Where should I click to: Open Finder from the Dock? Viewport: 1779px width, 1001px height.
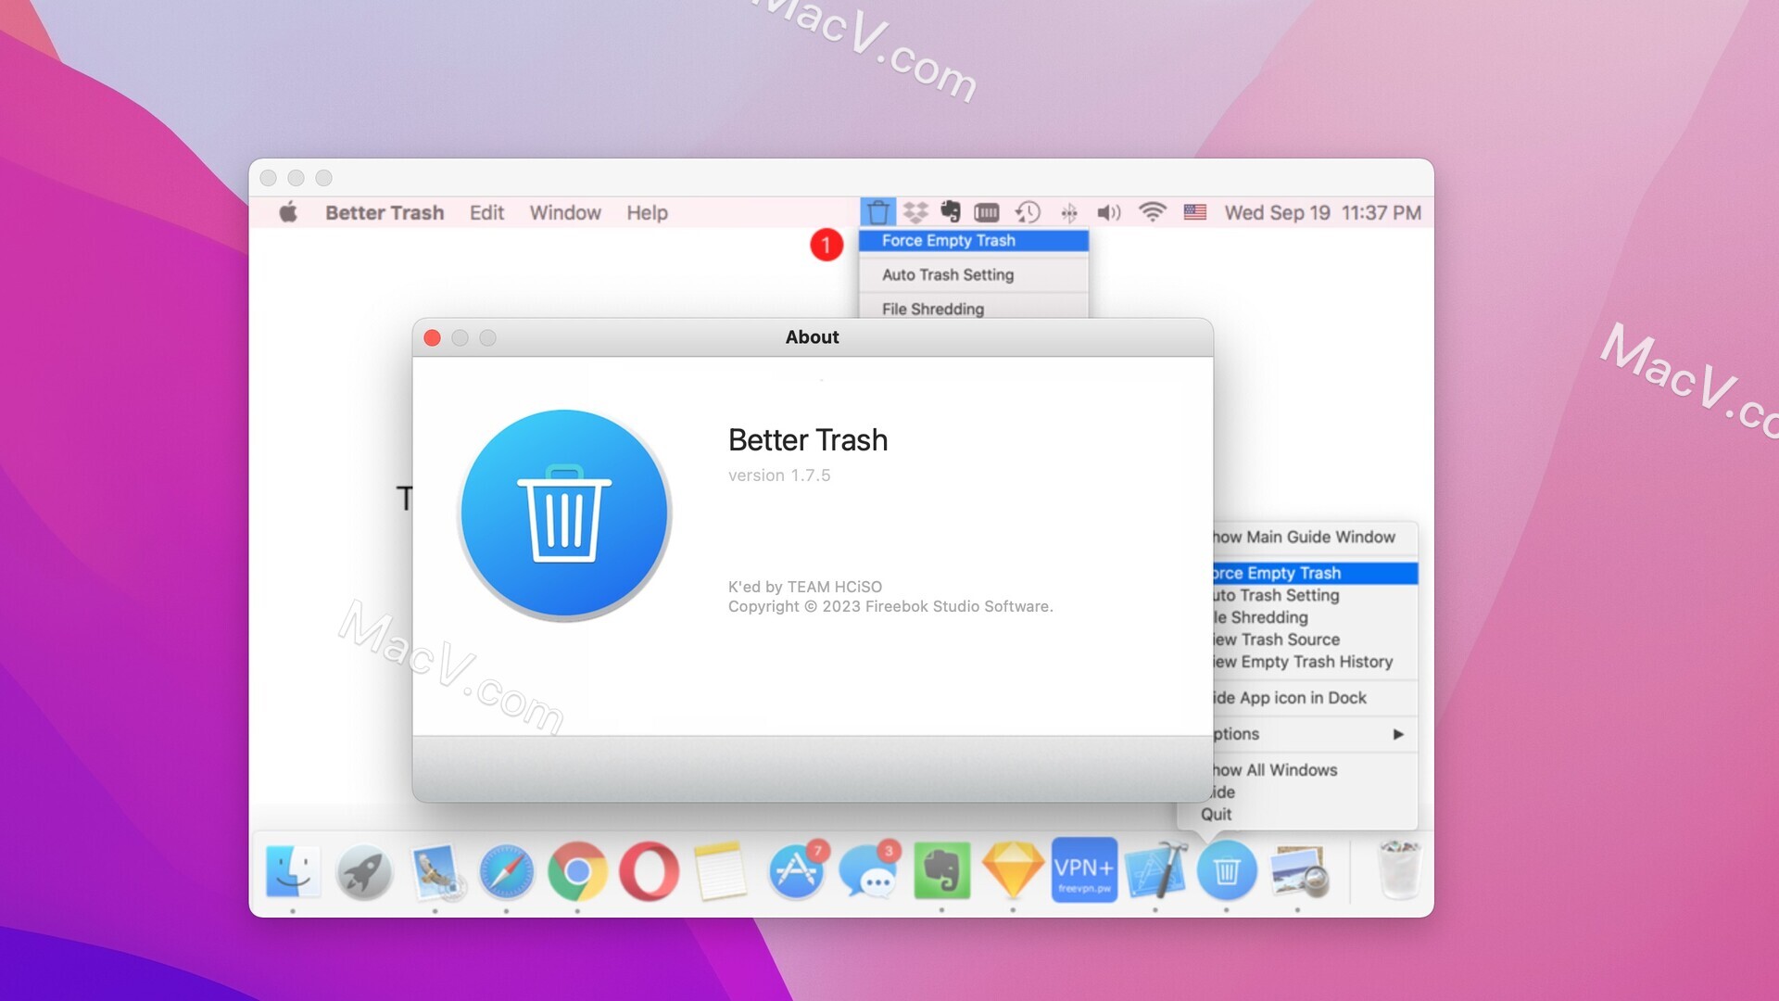point(293,871)
